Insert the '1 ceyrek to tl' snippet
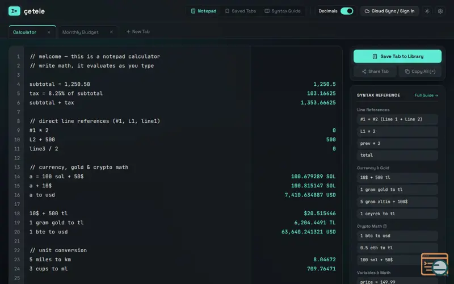 coord(397,214)
